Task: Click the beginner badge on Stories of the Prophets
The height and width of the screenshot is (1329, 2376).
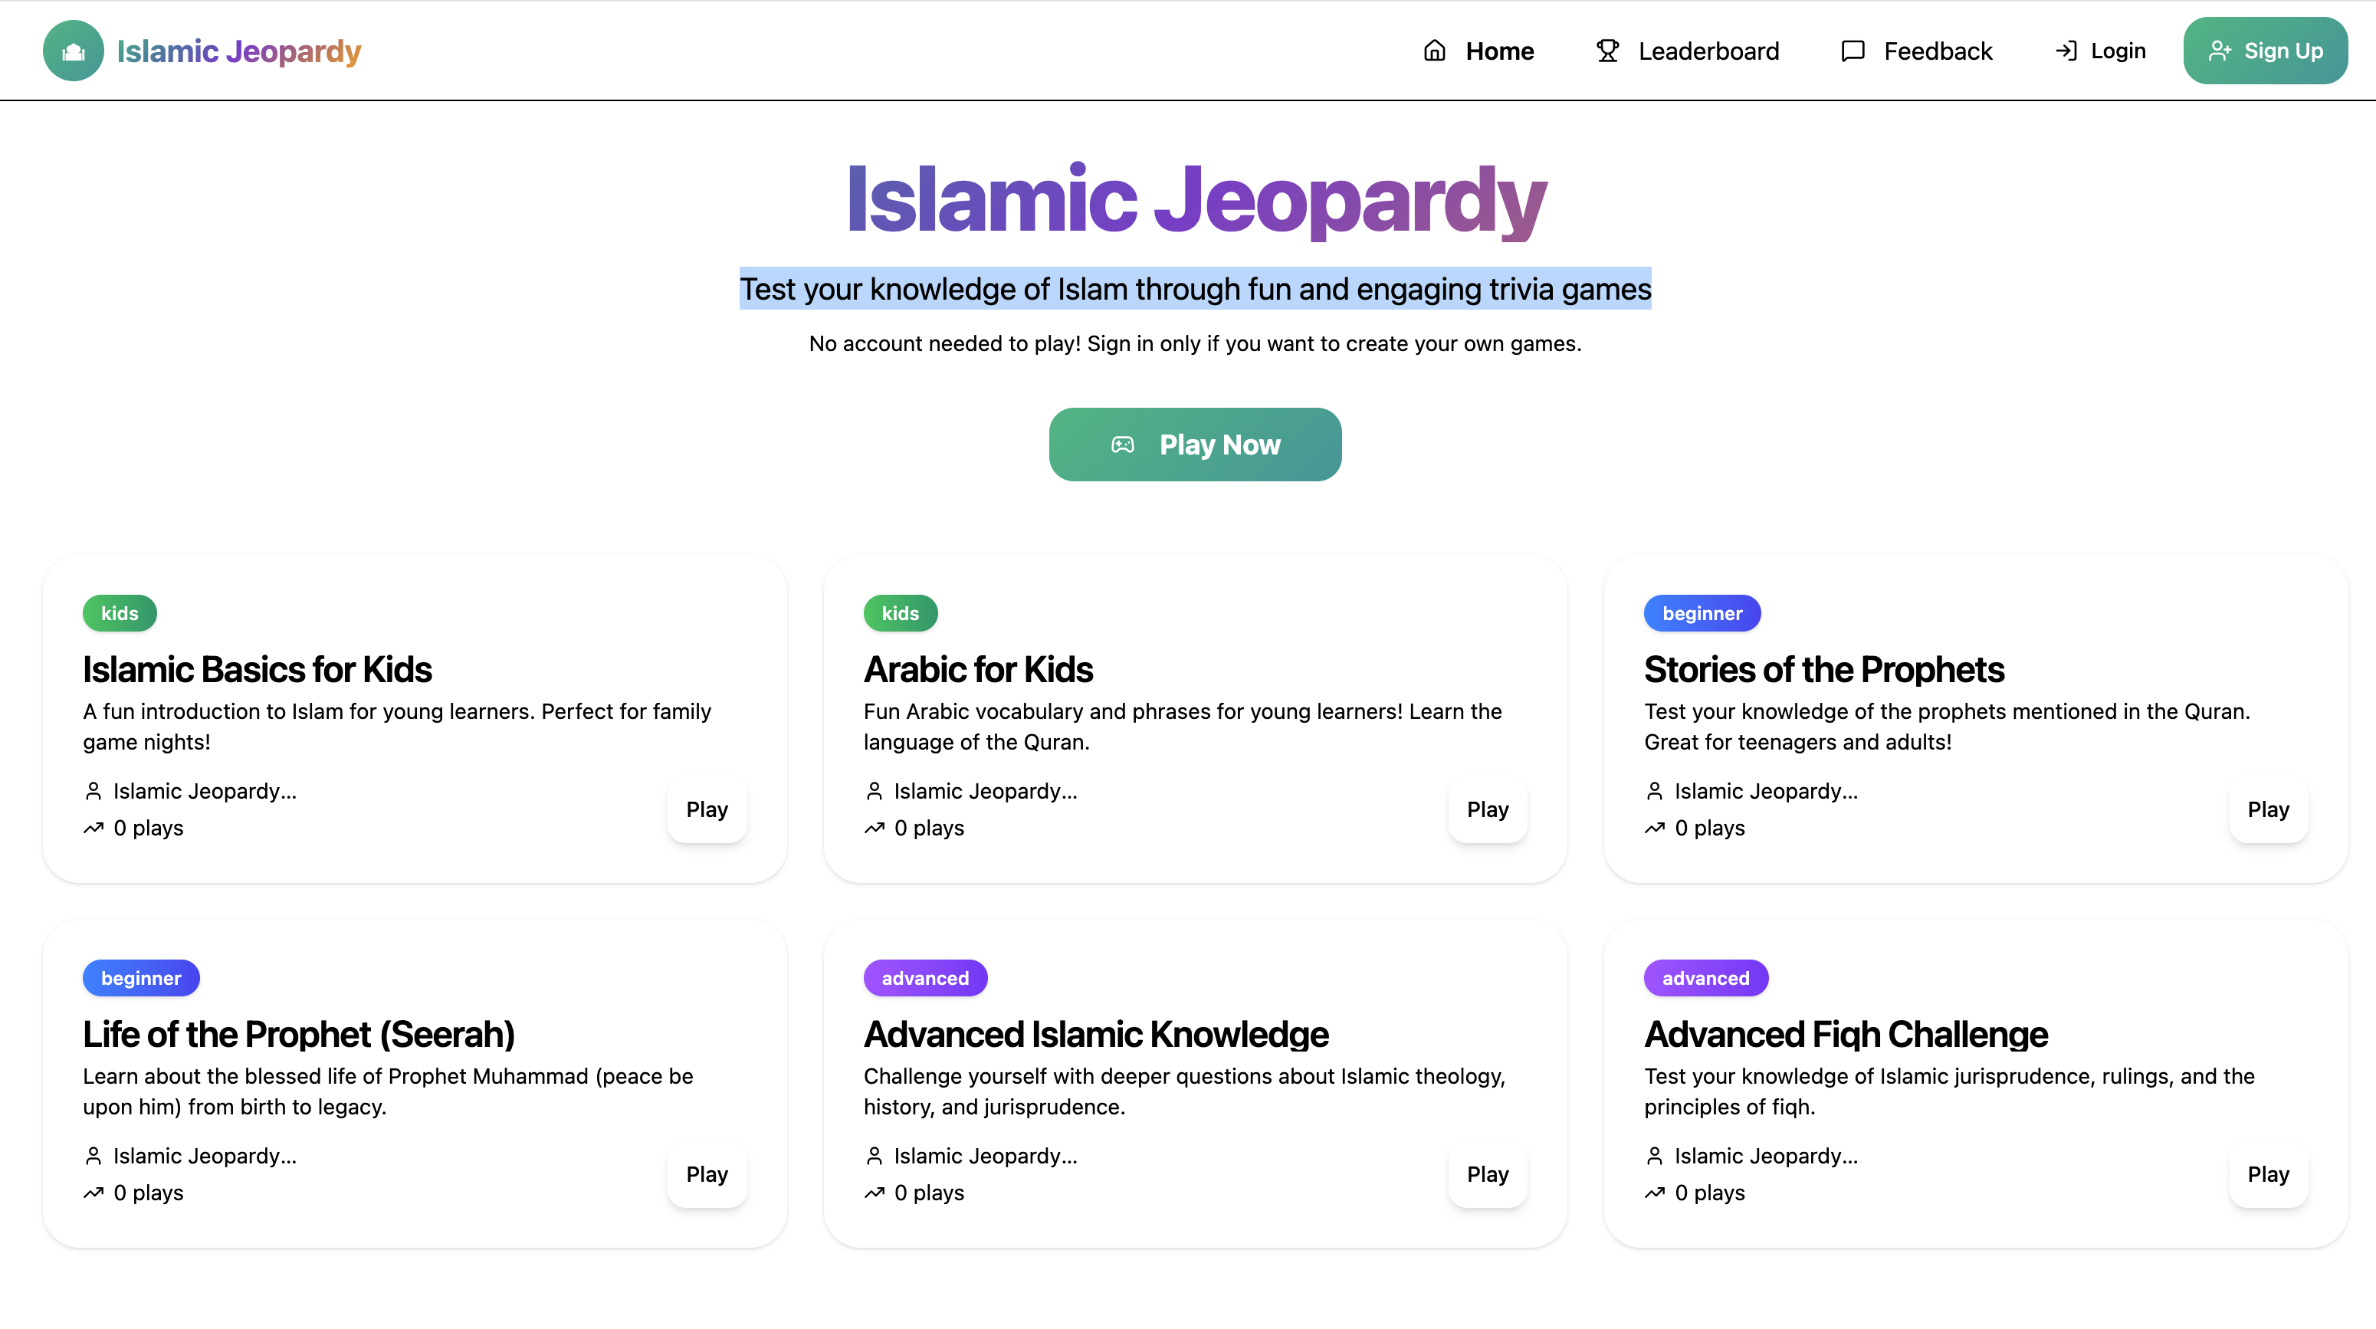Action: [1702, 612]
